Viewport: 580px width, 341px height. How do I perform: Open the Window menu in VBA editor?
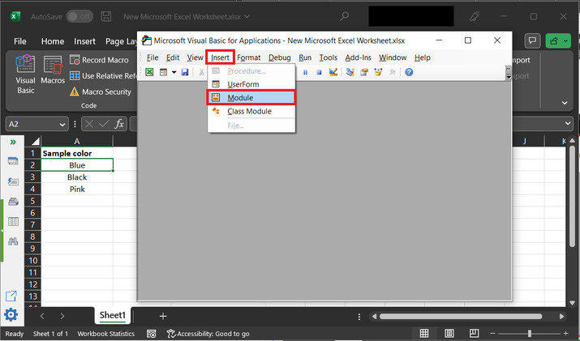(393, 58)
